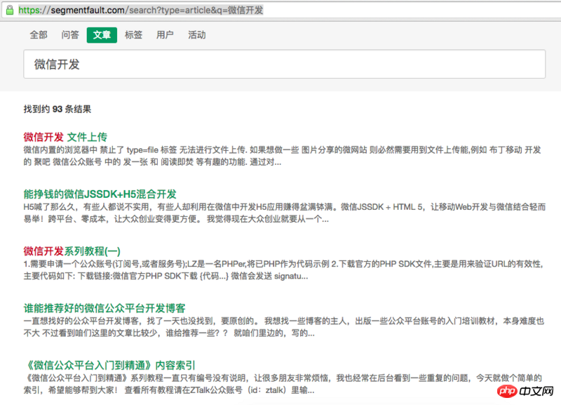The image size is (561, 405).
Task: Click the snippet starting H5喊了那么久
Action: tap(285, 213)
